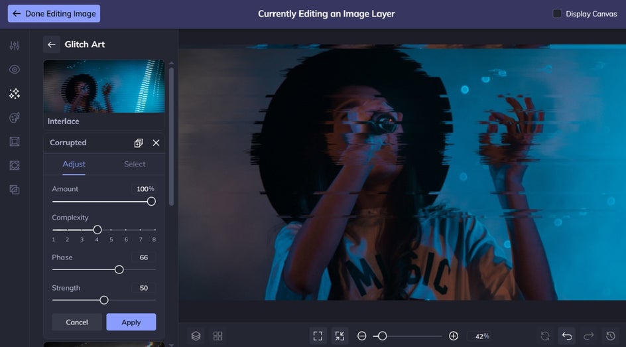Open the Edit adjustments sliders sidebar icon
Viewport: 626px width, 347px height.
point(15,46)
